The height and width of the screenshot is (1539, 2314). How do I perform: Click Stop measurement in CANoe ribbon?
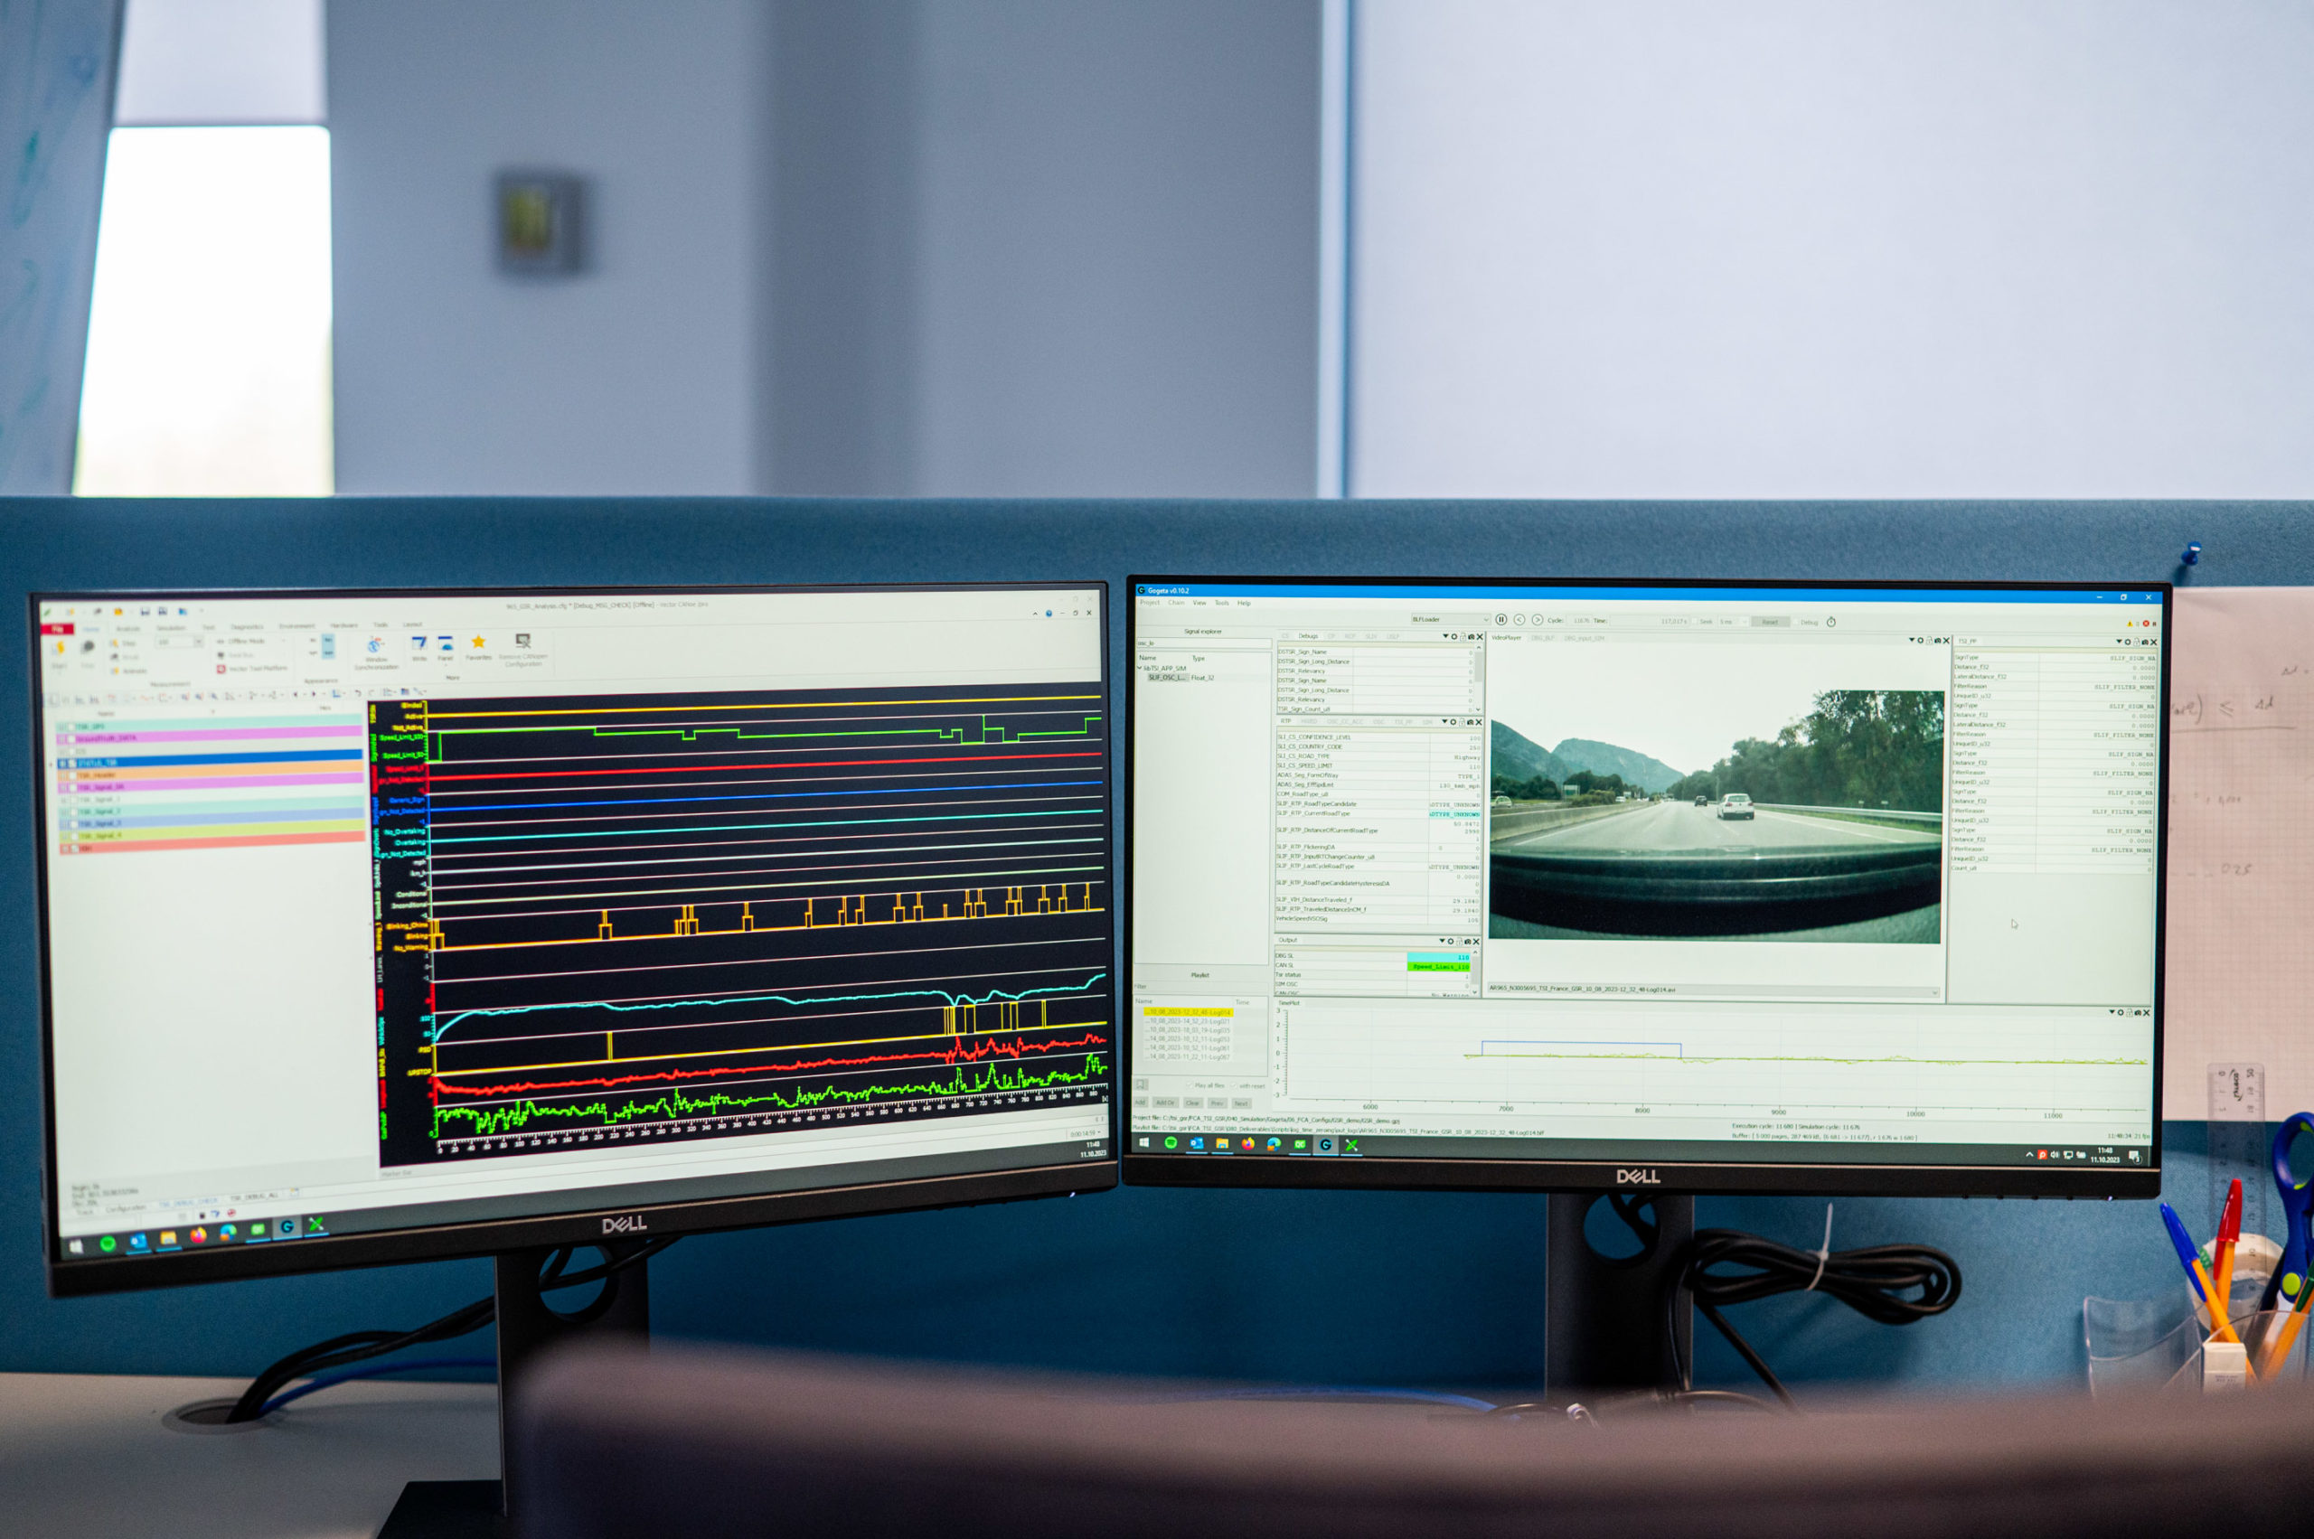pyautogui.click(x=88, y=652)
